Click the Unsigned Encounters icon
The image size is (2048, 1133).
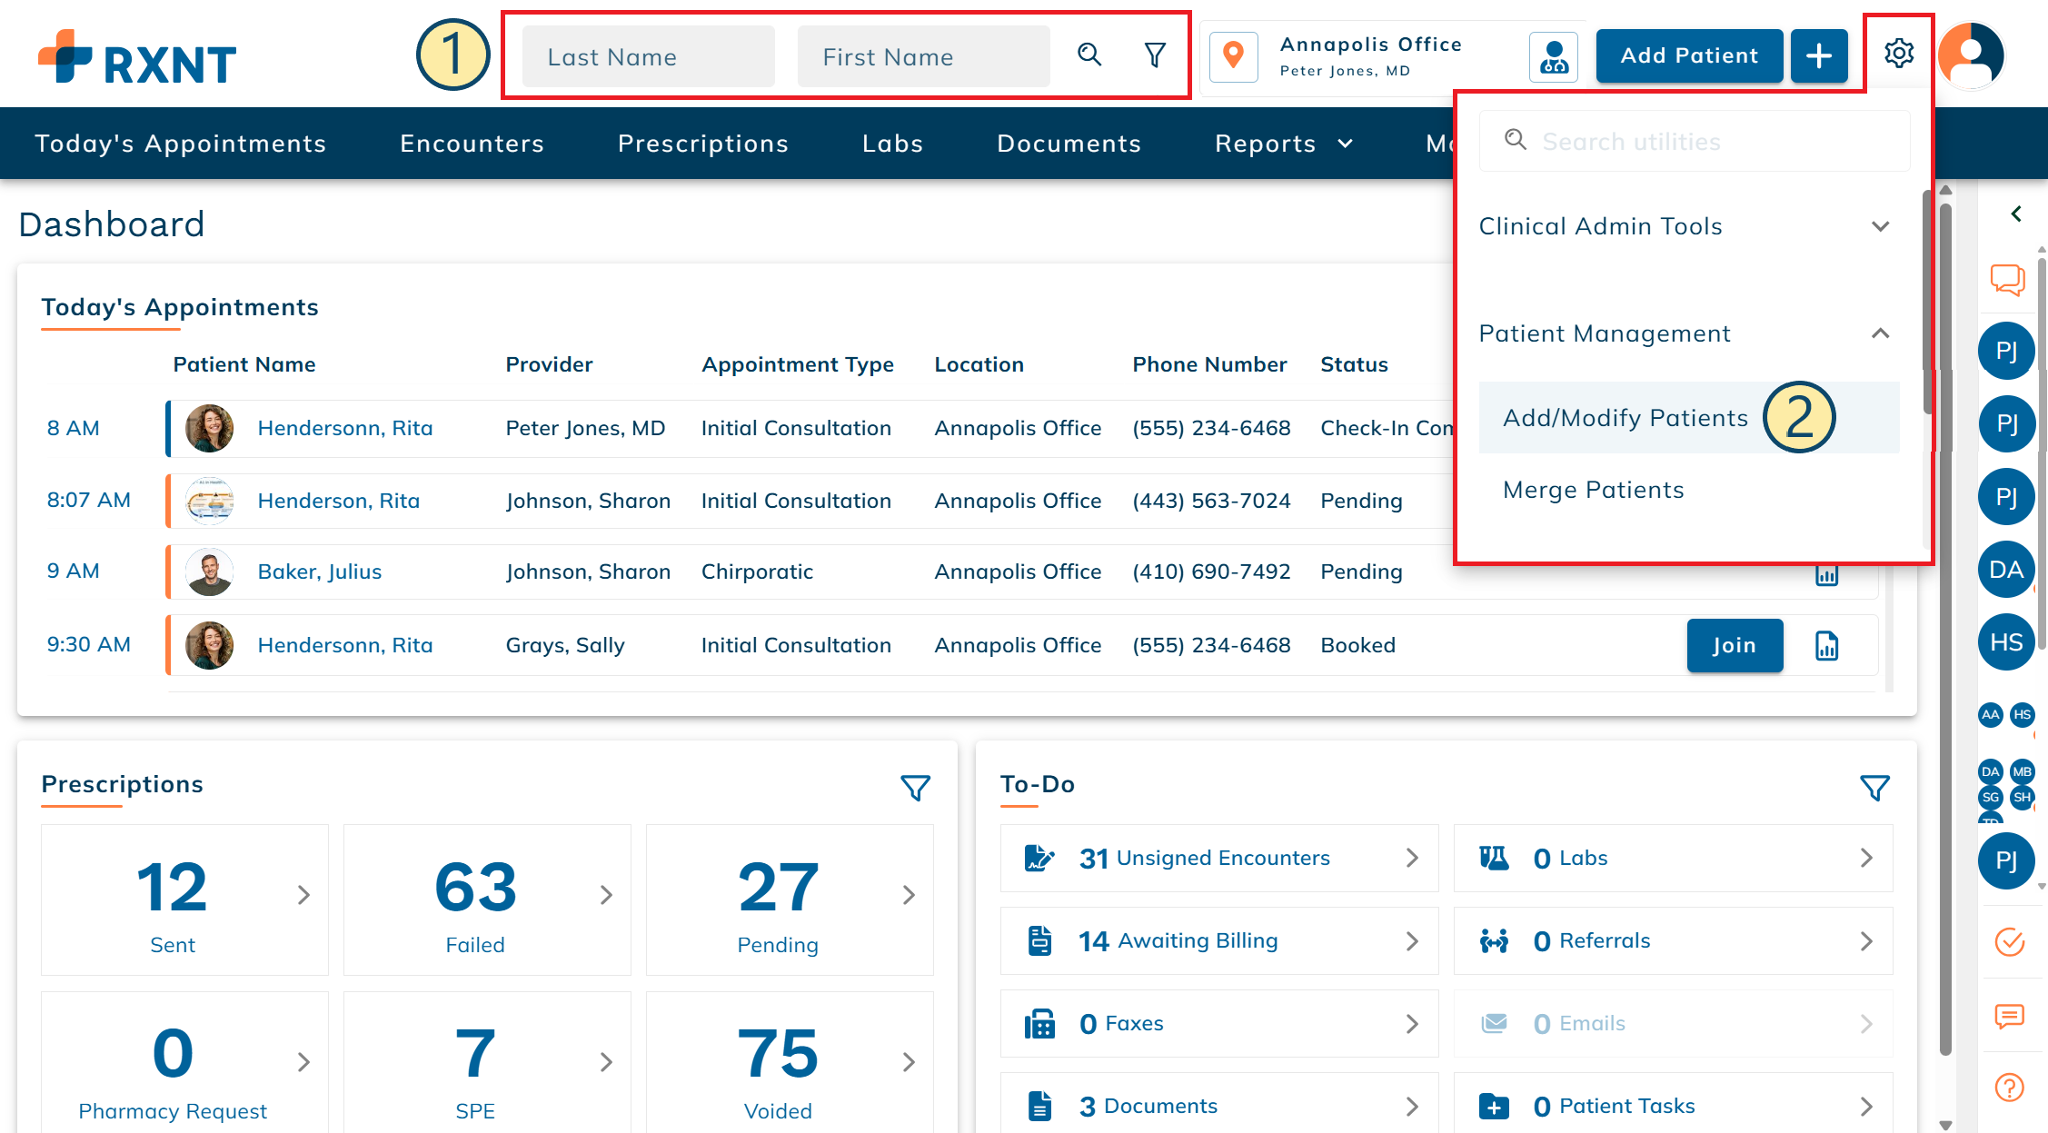point(1039,858)
